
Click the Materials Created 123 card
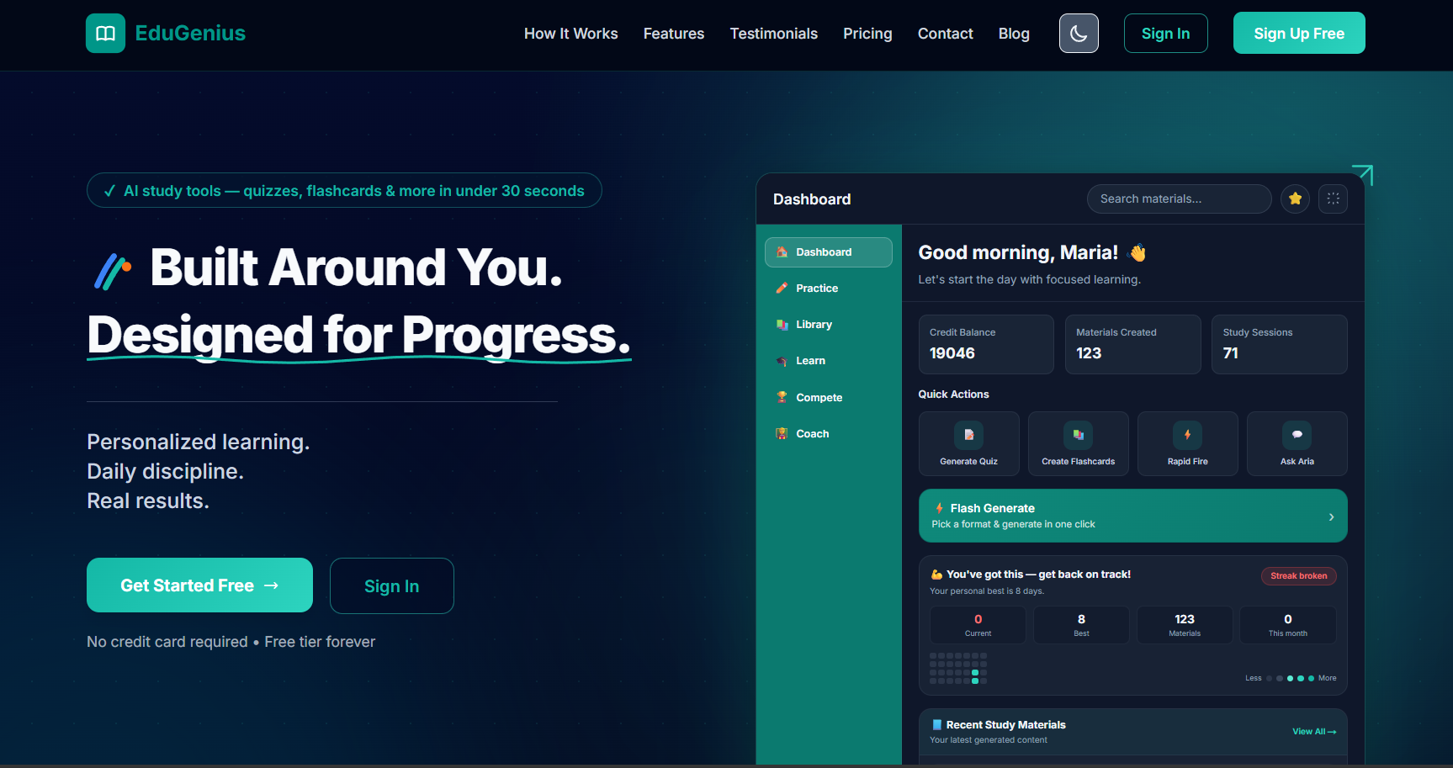(1132, 344)
